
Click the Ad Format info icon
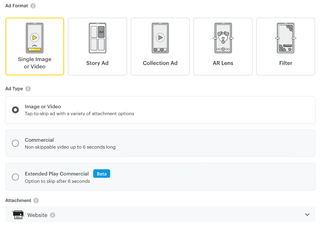(33, 6)
